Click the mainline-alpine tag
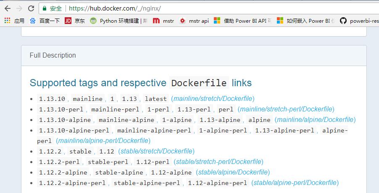 point(126,120)
